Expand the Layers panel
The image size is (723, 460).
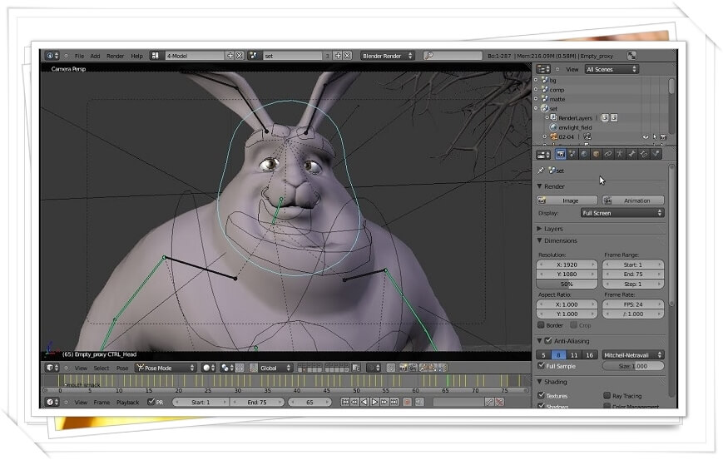(x=539, y=229)
